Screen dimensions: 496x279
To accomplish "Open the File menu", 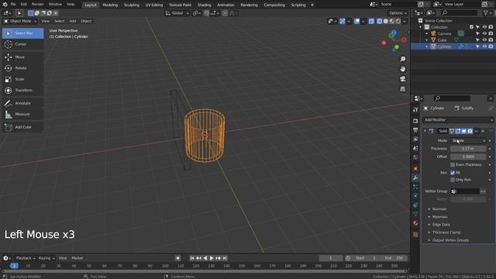I will tap(13, 5).
